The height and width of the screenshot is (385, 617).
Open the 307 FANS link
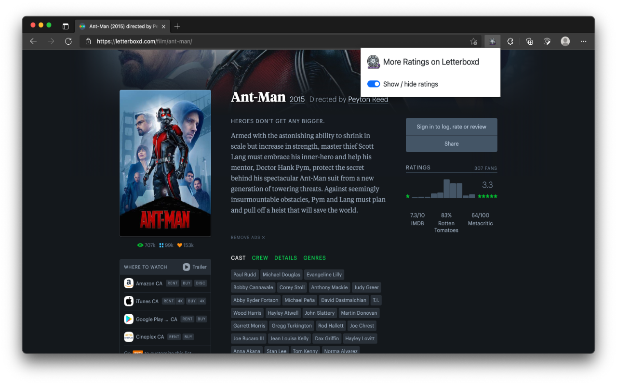pyautogui.click(x=485, y=168)
